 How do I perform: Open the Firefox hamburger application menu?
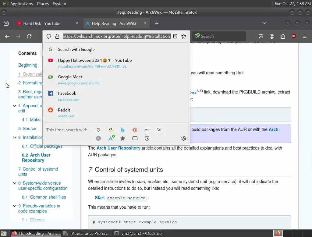(305, 36)
